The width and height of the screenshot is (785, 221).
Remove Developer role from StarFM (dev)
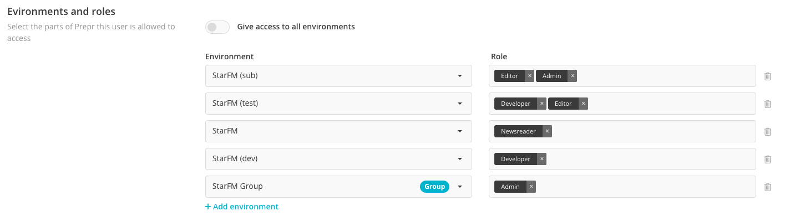[x=542, y=159]
